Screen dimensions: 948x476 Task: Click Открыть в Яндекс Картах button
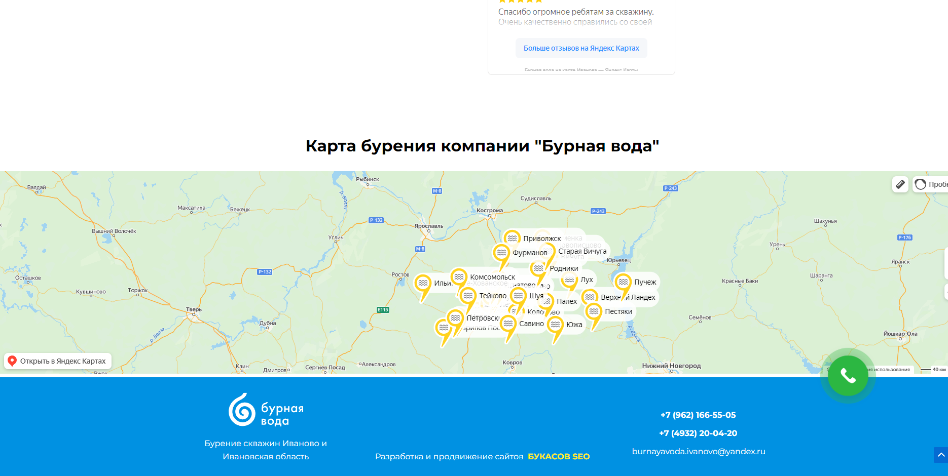pos(58,361)
